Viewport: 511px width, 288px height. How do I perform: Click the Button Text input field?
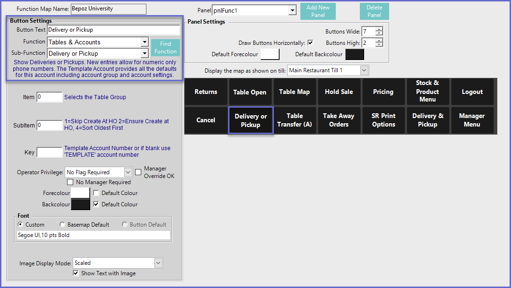tap(113, 30)
